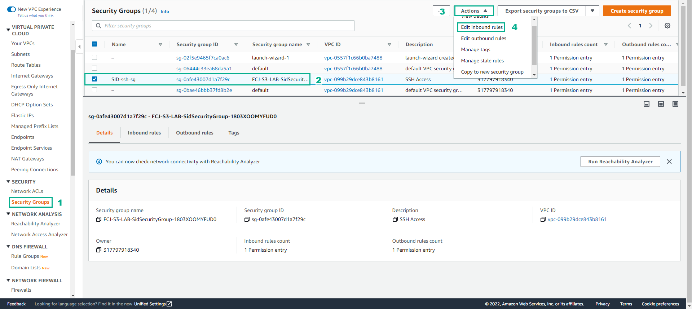The image size is (692, 309).
Task: Minimize the details split panel
Action: pyautogui.click(x=647, y=104)
